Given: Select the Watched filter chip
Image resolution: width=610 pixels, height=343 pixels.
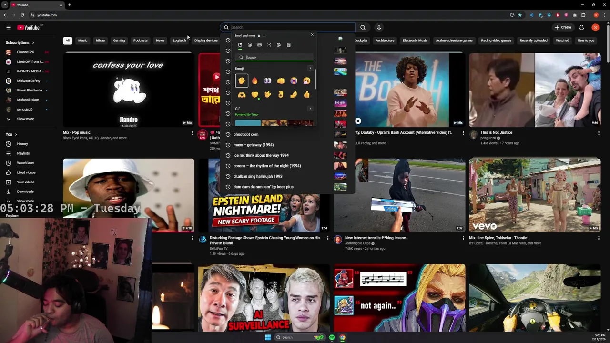Looking at the screenshot, I should pos(562,40).
